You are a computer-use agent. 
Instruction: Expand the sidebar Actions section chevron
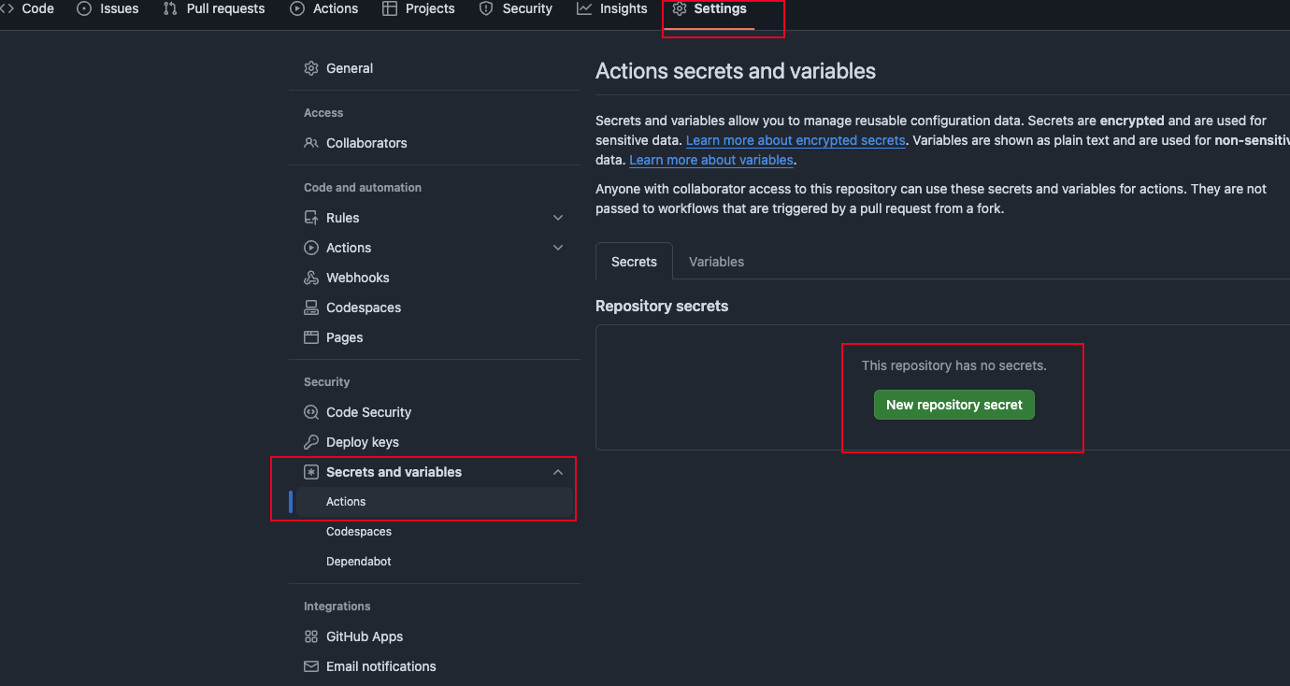click(x=558, y=248)
